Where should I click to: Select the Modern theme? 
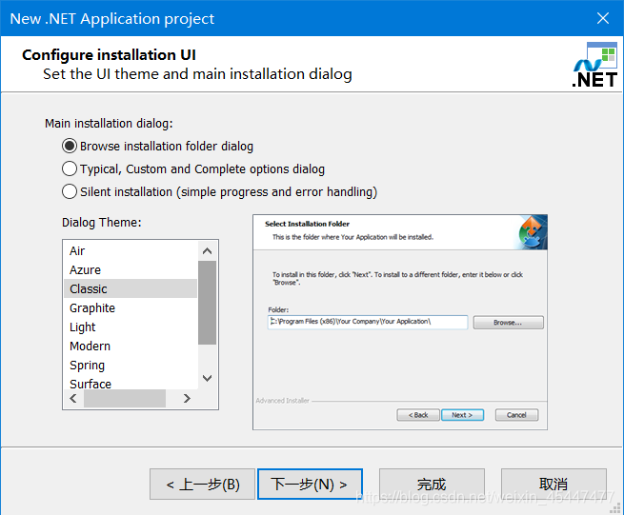click(131, 346)
